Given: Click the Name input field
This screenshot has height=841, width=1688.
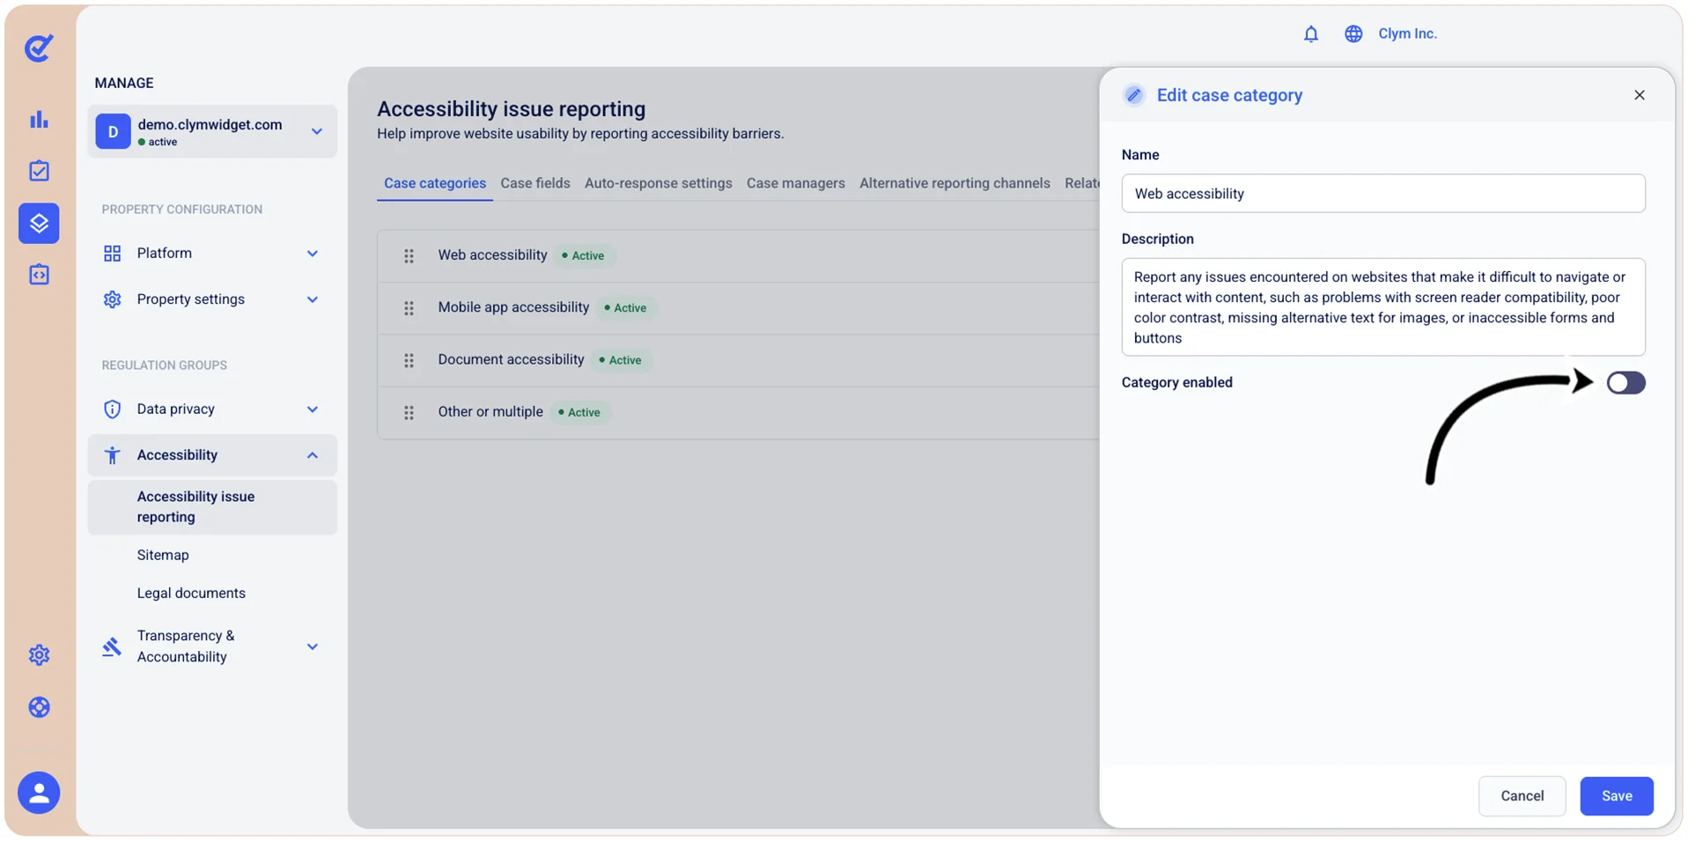Looking at the screenshot, I should click(x=1382, y=194).
